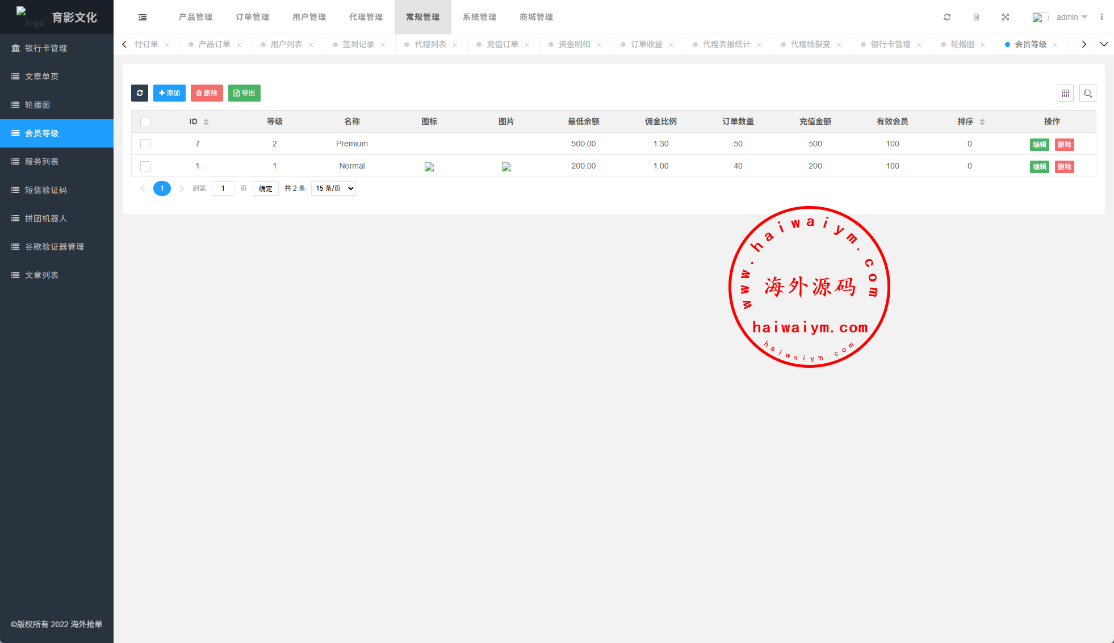The image size is (1114, 643).
Task: Click the blue 添加 button
Action: pos(169,93)
